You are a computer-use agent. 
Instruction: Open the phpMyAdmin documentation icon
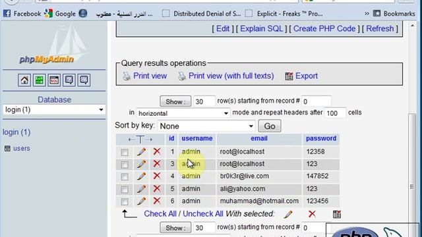(x=69, y=80)
